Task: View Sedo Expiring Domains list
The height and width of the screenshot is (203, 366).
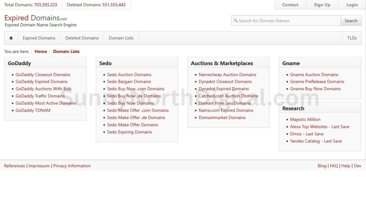Action: pos(129,132)
